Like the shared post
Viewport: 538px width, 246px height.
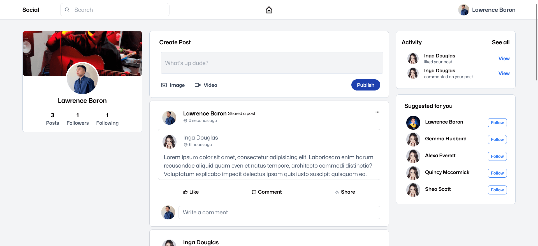coord(191,192)
